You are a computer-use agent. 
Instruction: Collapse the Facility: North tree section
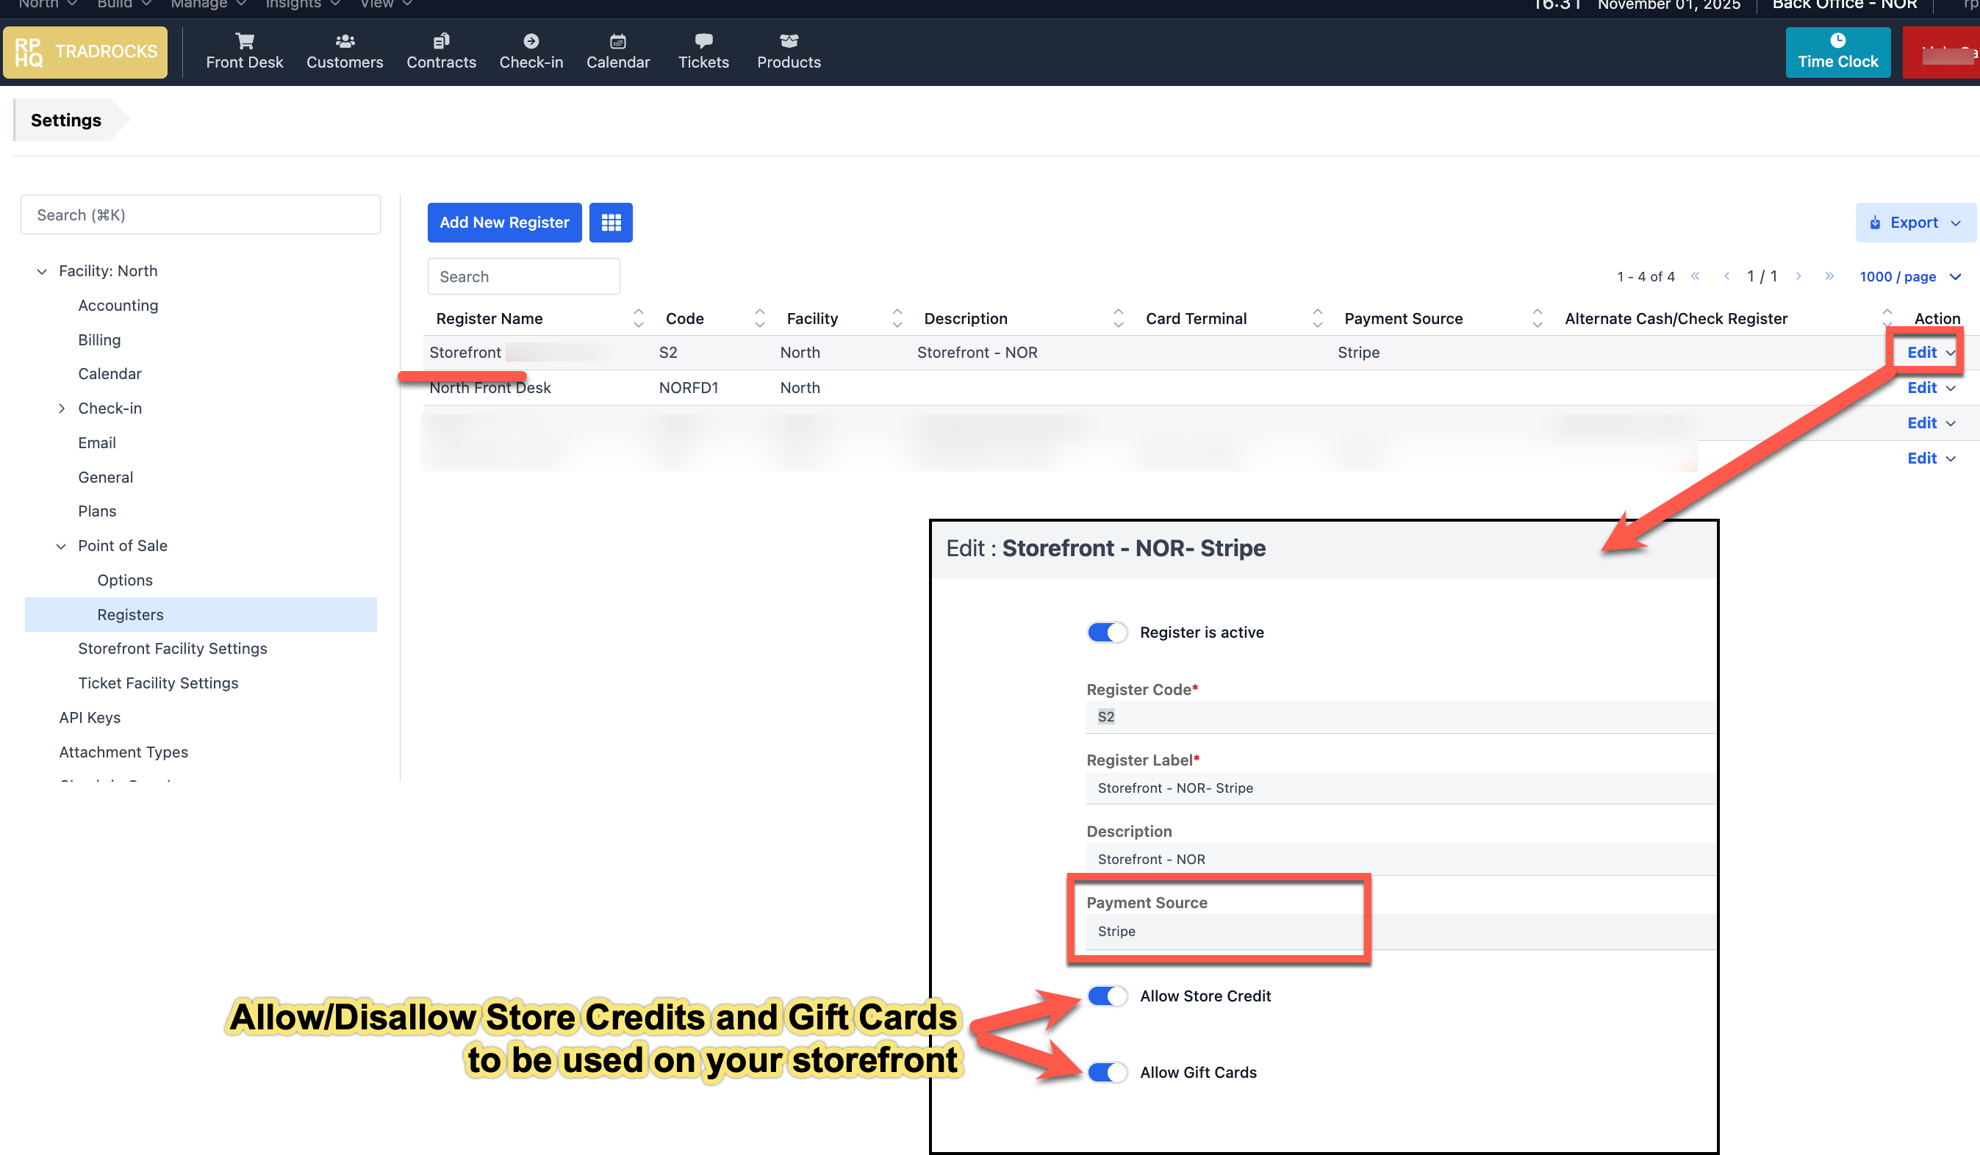42,271
